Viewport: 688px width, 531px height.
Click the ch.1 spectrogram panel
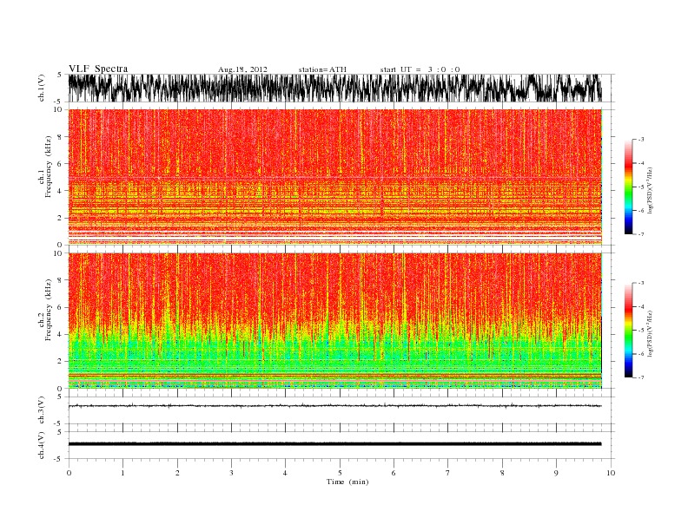(x=334, y=176)
